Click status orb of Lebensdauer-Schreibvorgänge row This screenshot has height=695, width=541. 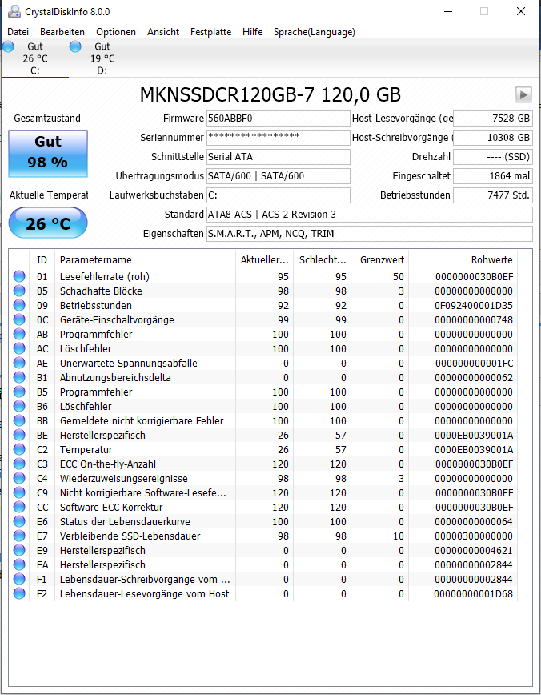point(19,579)
